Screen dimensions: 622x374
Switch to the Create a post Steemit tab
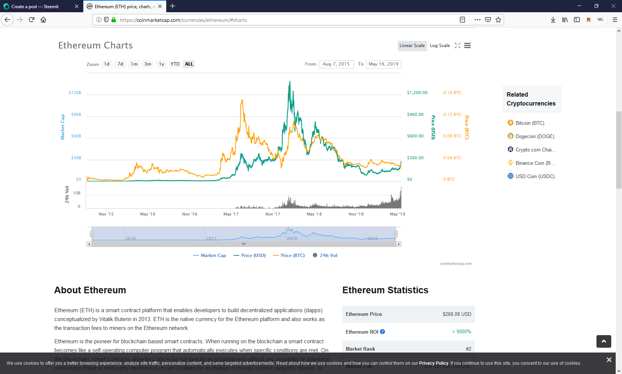click(x=41, y=6)
